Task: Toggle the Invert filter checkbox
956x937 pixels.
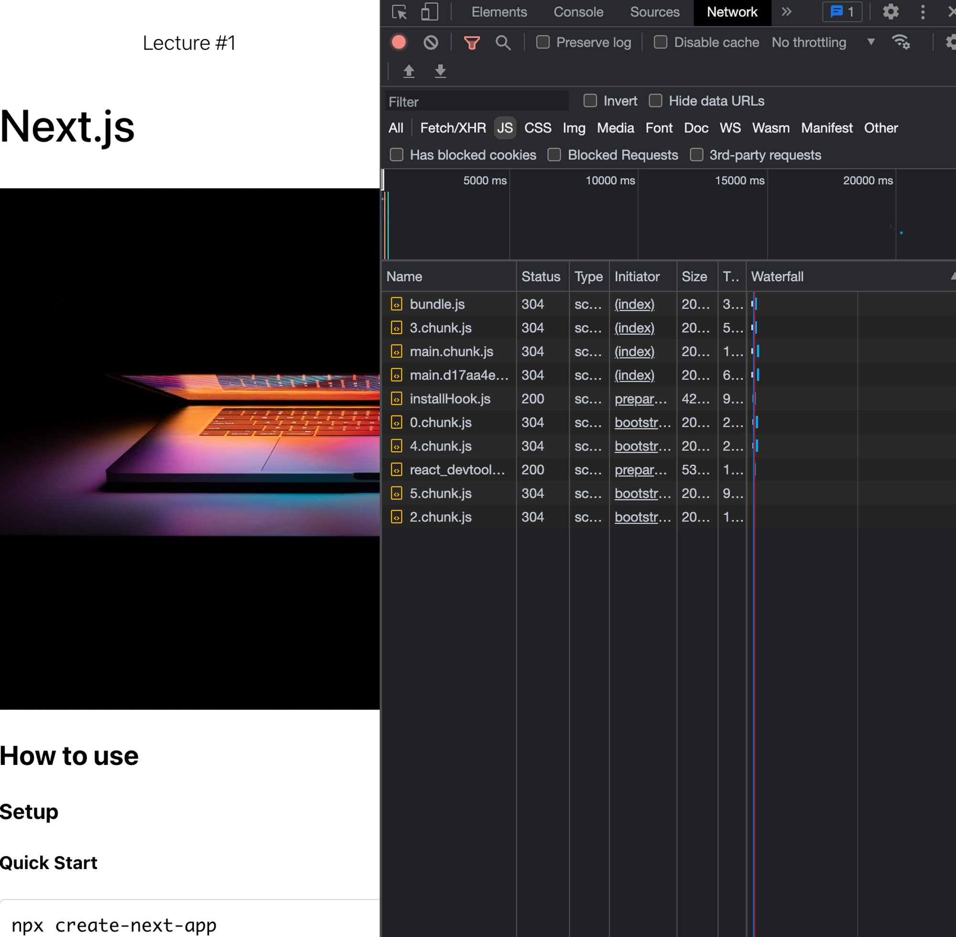Action: 590,101
